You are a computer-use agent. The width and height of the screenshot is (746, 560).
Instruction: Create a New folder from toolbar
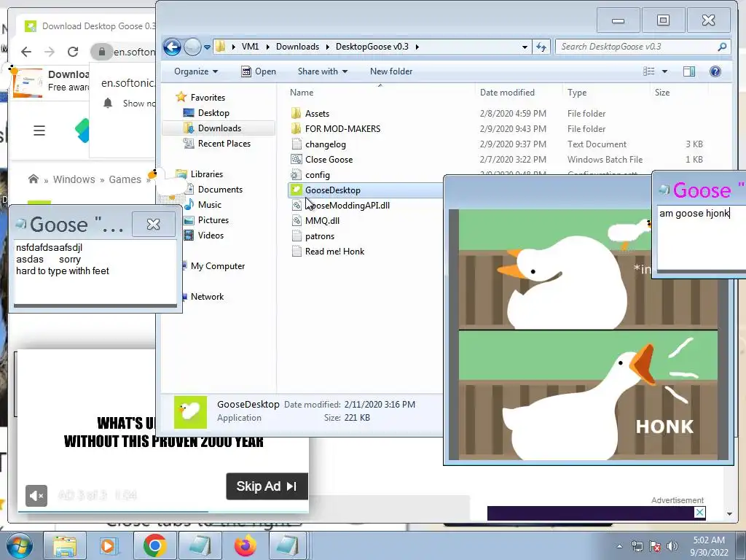(391, 71)
